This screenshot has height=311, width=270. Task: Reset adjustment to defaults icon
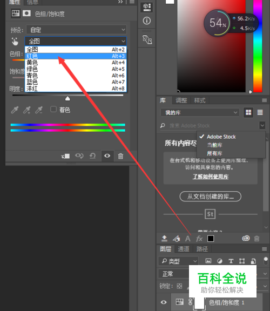(93, 156)
